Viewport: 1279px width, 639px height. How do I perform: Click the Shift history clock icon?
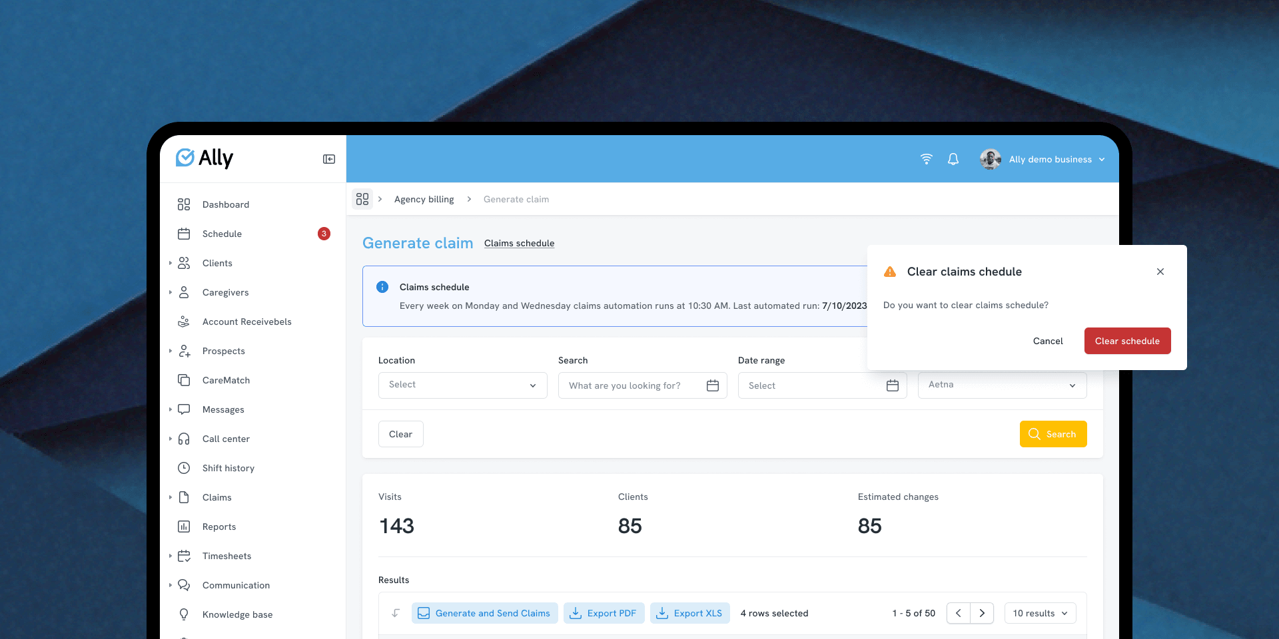pyautogui.click(x=184, y=468)
